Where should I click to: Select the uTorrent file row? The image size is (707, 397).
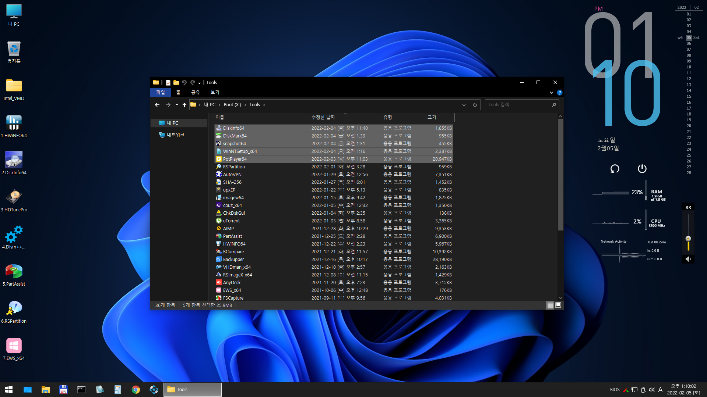pyautogui.click(x=334, y=221)
